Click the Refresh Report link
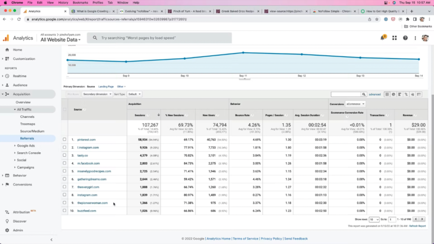This screenshot has height=244, width=434. click(418, 226)
